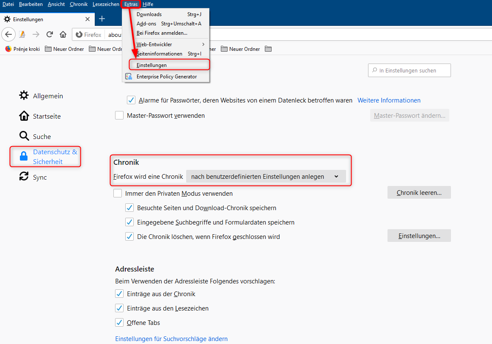Open the Chronik settings dropdown
Screen dimensions: 492x344
[266, 177]
